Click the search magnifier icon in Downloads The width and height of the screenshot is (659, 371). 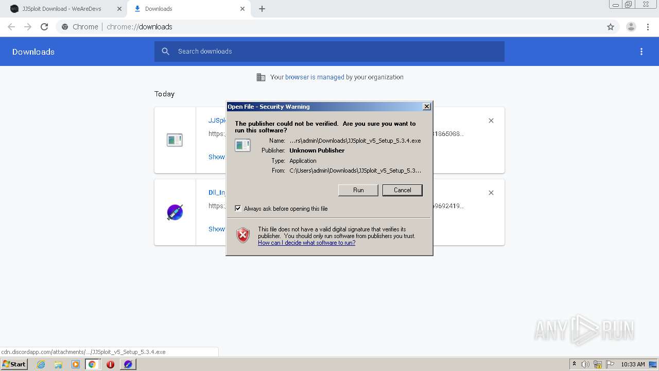[166, 52]
